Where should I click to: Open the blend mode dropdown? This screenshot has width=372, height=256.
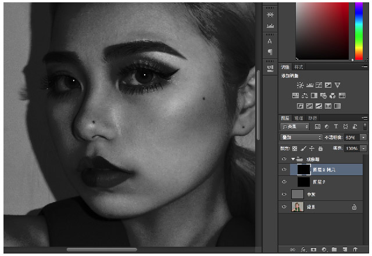pos(301,138)
